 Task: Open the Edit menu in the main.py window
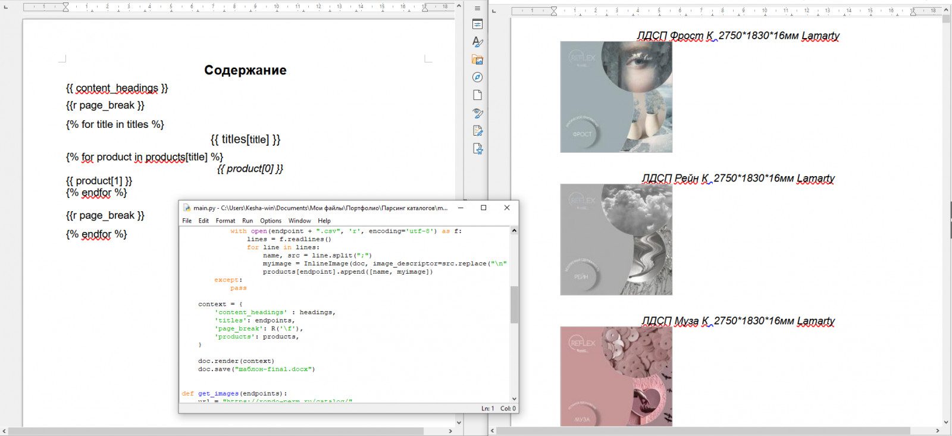[203, 221]
